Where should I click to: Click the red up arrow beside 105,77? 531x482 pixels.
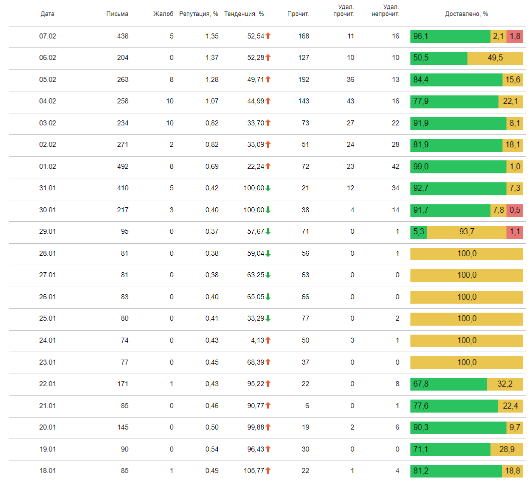(268, 471)
